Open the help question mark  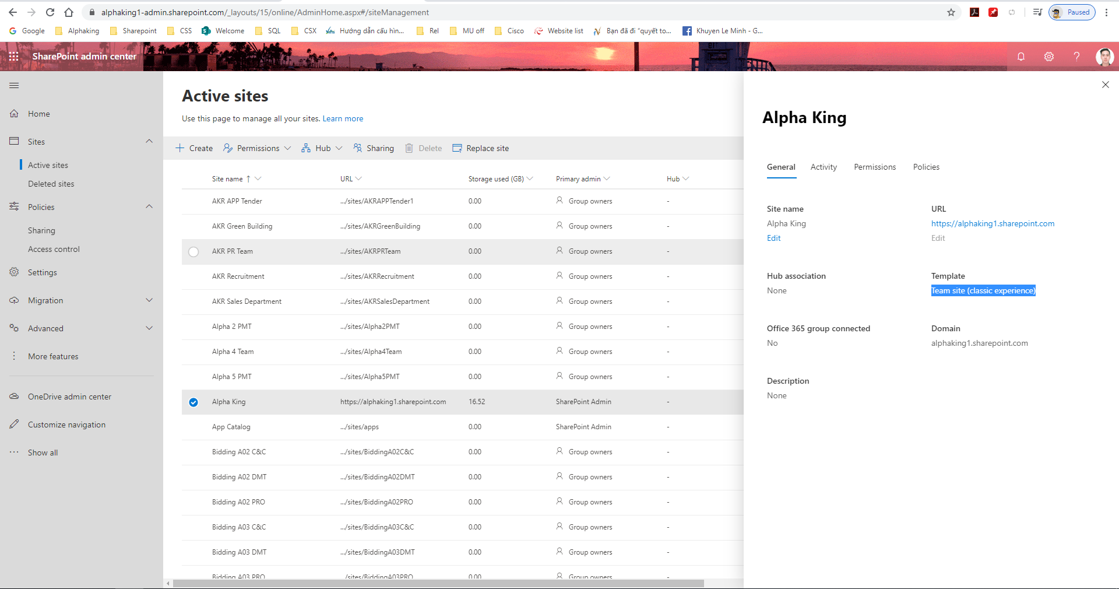(x=1076, y=57)
